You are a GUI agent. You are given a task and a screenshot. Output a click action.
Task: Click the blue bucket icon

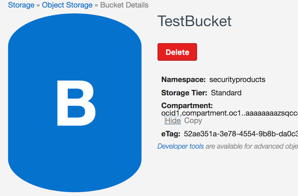point(75,103)
